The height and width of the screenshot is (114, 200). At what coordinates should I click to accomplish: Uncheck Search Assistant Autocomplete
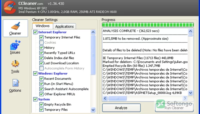point(41,89)
